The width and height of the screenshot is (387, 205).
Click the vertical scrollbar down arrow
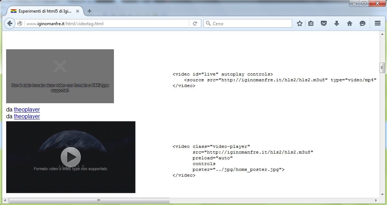point(382,195)
